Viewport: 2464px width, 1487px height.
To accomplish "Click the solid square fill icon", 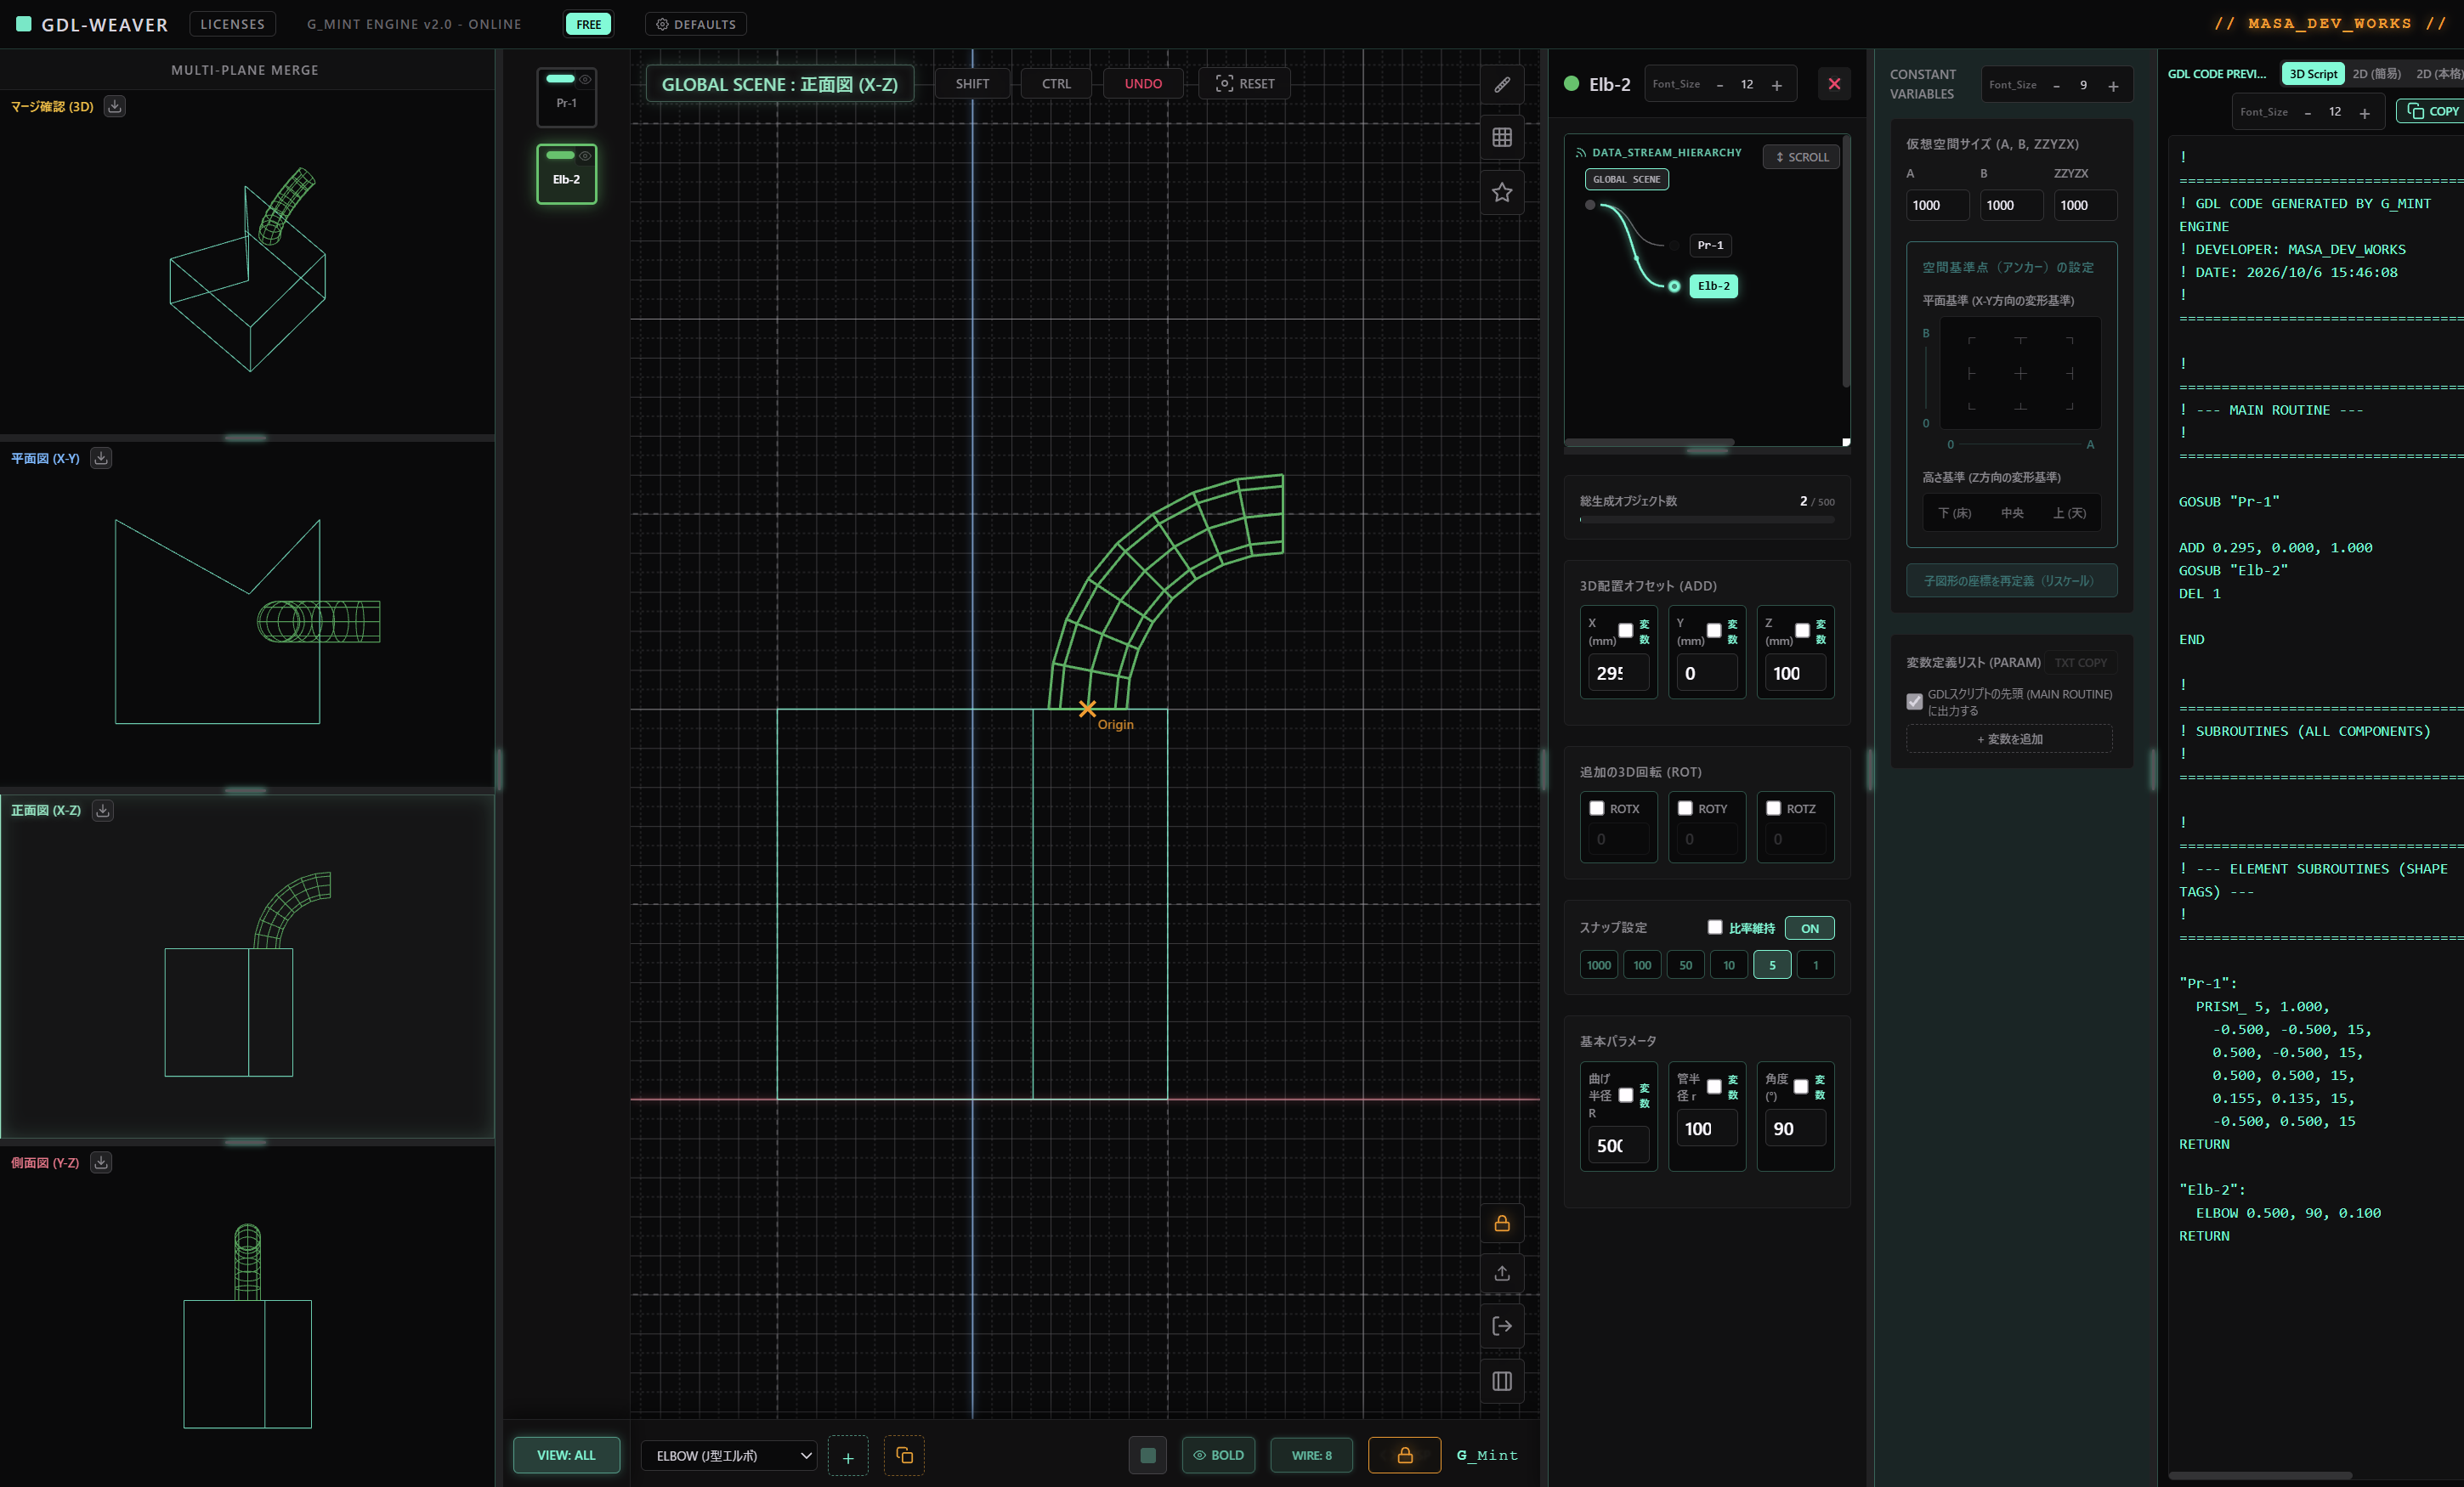I will coord(1148,1455).
